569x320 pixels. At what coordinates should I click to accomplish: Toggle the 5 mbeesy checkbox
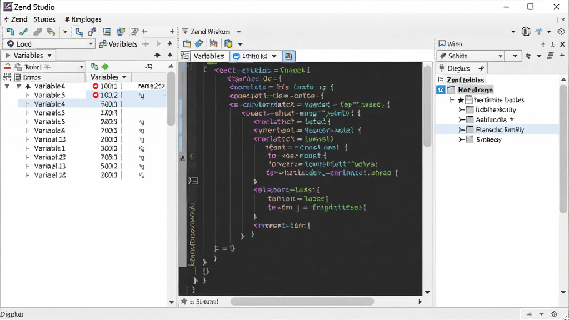470,139
